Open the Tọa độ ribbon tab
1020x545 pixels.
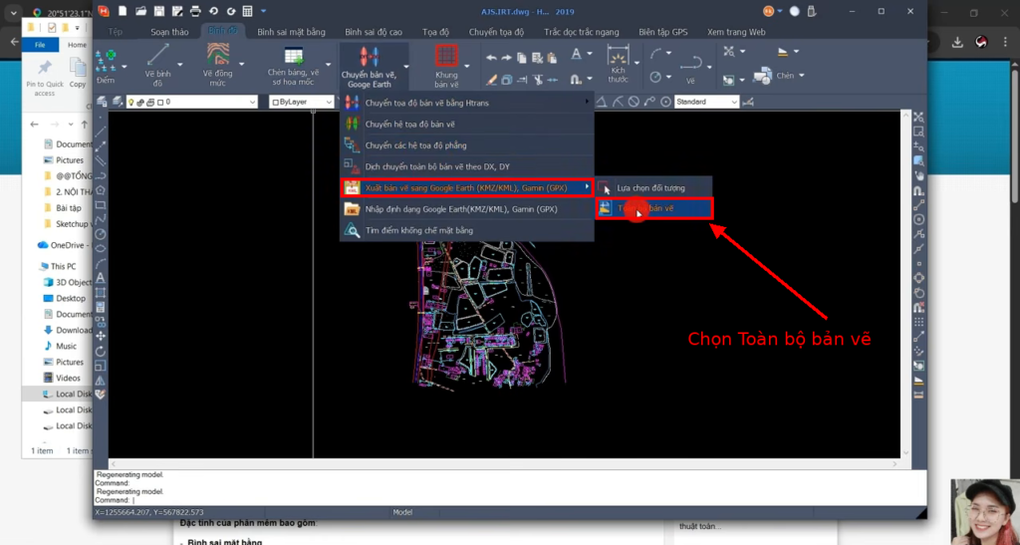436,32
